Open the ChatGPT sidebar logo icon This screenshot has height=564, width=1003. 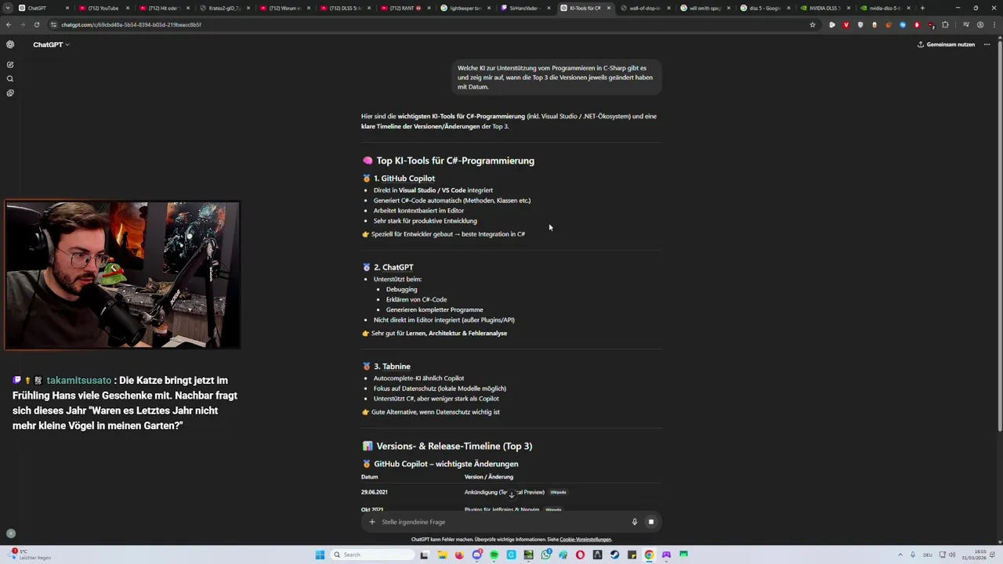point(10,45)
